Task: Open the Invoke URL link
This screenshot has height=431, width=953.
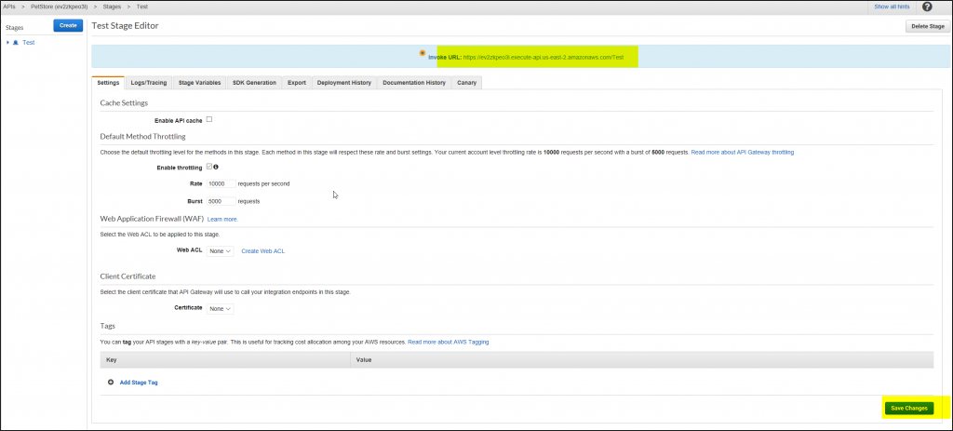Action: tap(543, 57)
